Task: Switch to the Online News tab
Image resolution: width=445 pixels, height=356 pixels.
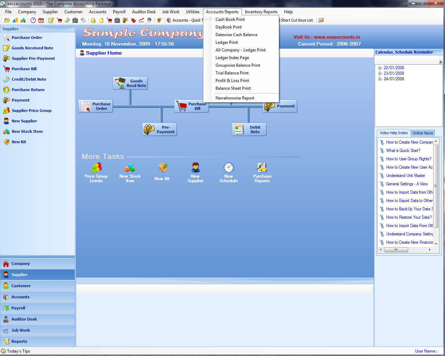Action: pyautogui.click(x=422, y=133)
